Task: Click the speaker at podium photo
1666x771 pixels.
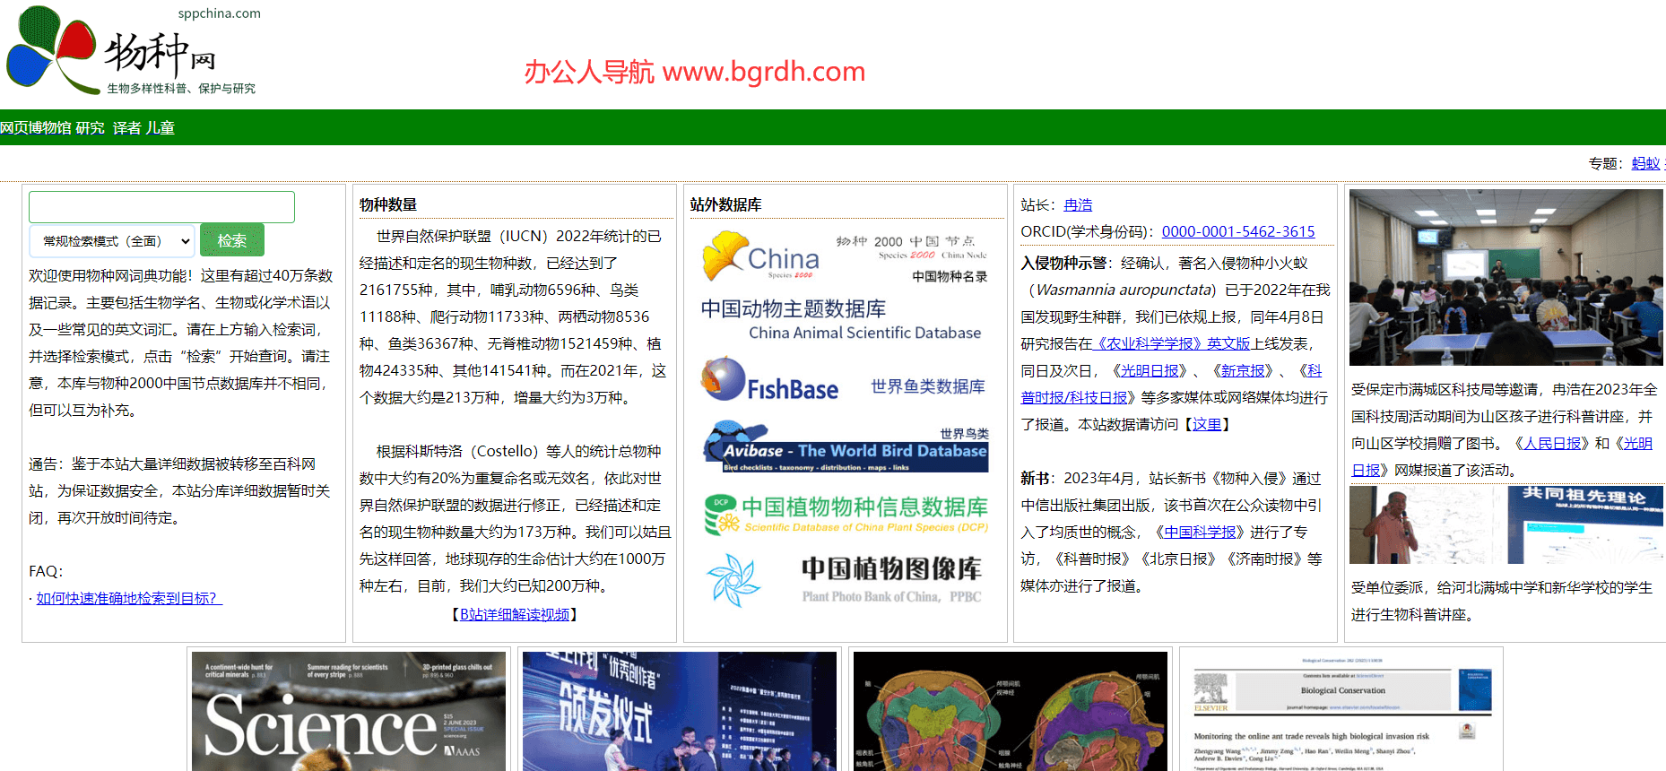Action: [1426, 524]
